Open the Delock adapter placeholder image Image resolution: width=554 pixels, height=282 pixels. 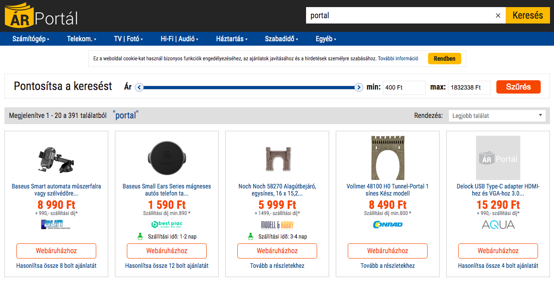pos(498,157)
